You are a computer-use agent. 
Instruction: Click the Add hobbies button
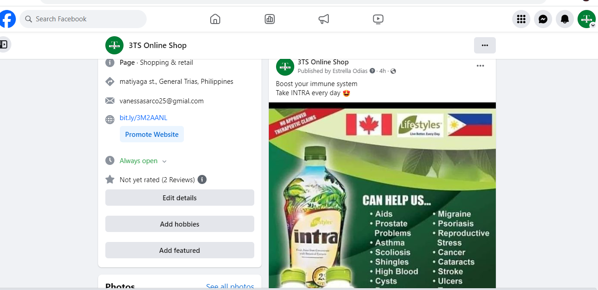pos(180,224)
